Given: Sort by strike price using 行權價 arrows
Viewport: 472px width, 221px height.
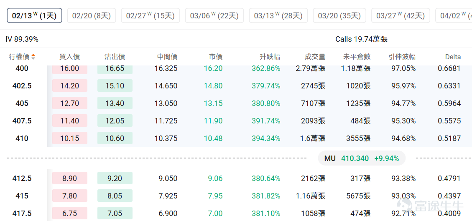Looking at the screenshot, I should (33, 56).
